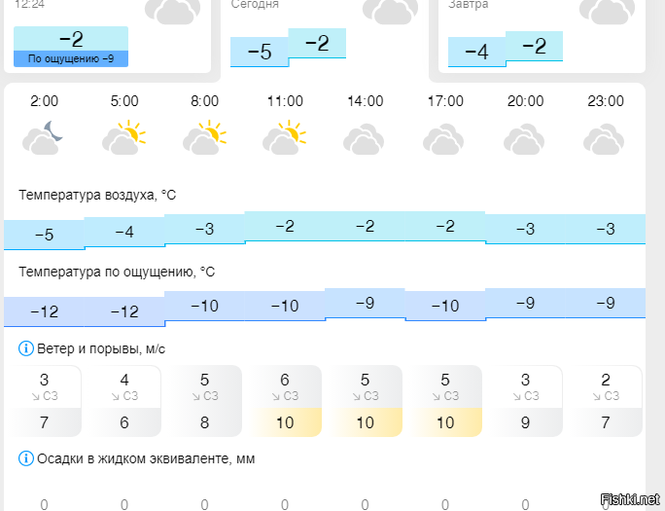Click the 14:00 overcast cloud icon

pos(364,139)
